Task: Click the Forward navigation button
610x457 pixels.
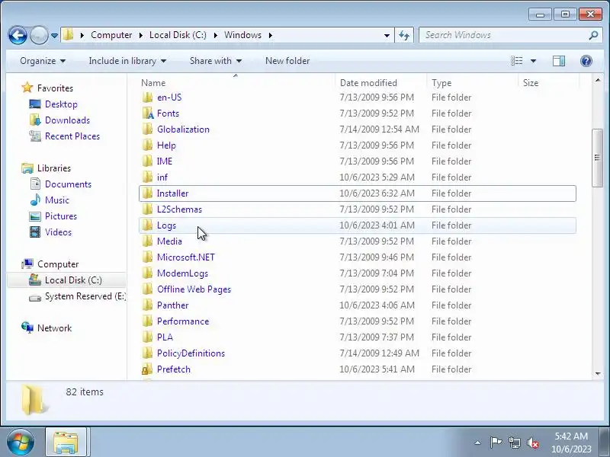Action: pyautogui.click(x=39, y=35)
